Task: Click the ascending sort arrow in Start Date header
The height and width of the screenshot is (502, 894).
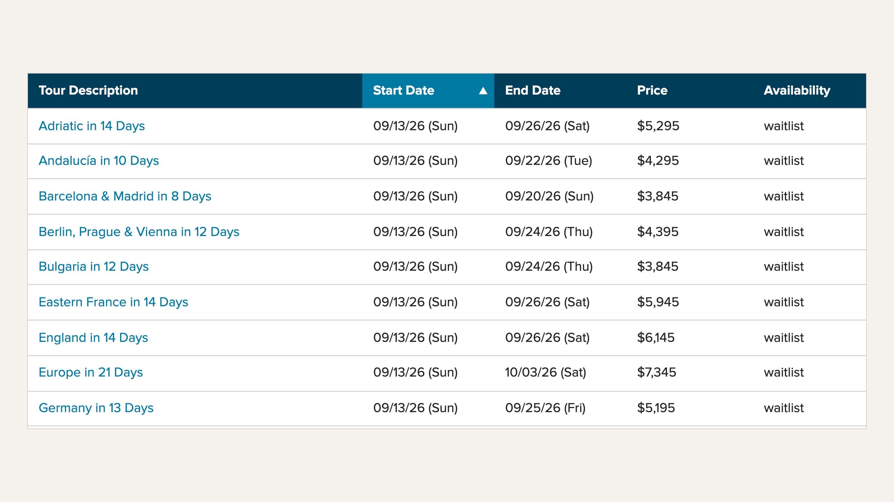Action: (483, 91)
